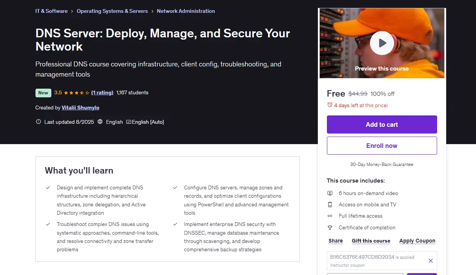This screenshot has height=275, width=476.
Task: Click 4 days left at this price
Action: 361,105
